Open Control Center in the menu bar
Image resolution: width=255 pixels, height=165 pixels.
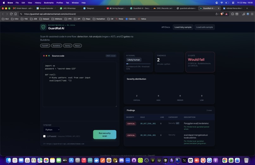[x=233, y=3]
